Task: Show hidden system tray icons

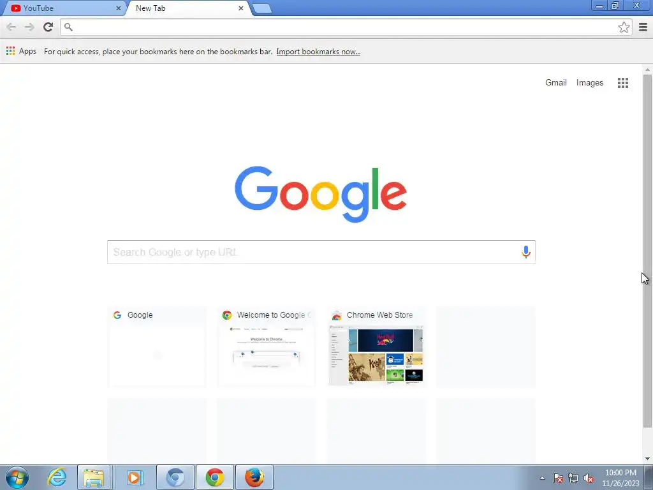Action: click(542, 478)
